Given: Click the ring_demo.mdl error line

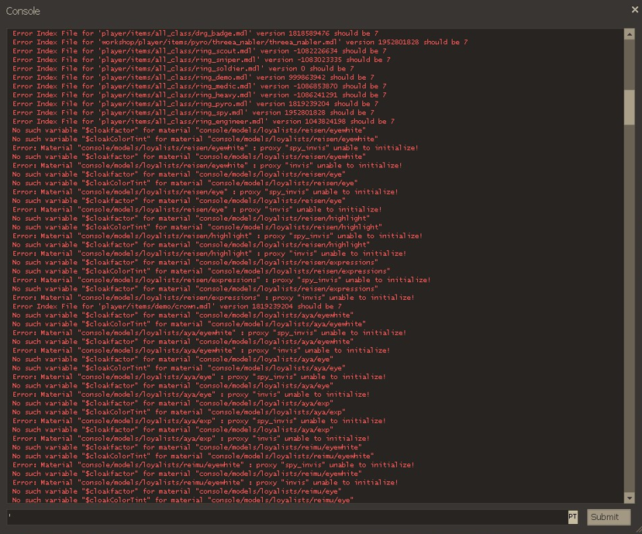Looking at the screenshot, I should click(193, 78).
